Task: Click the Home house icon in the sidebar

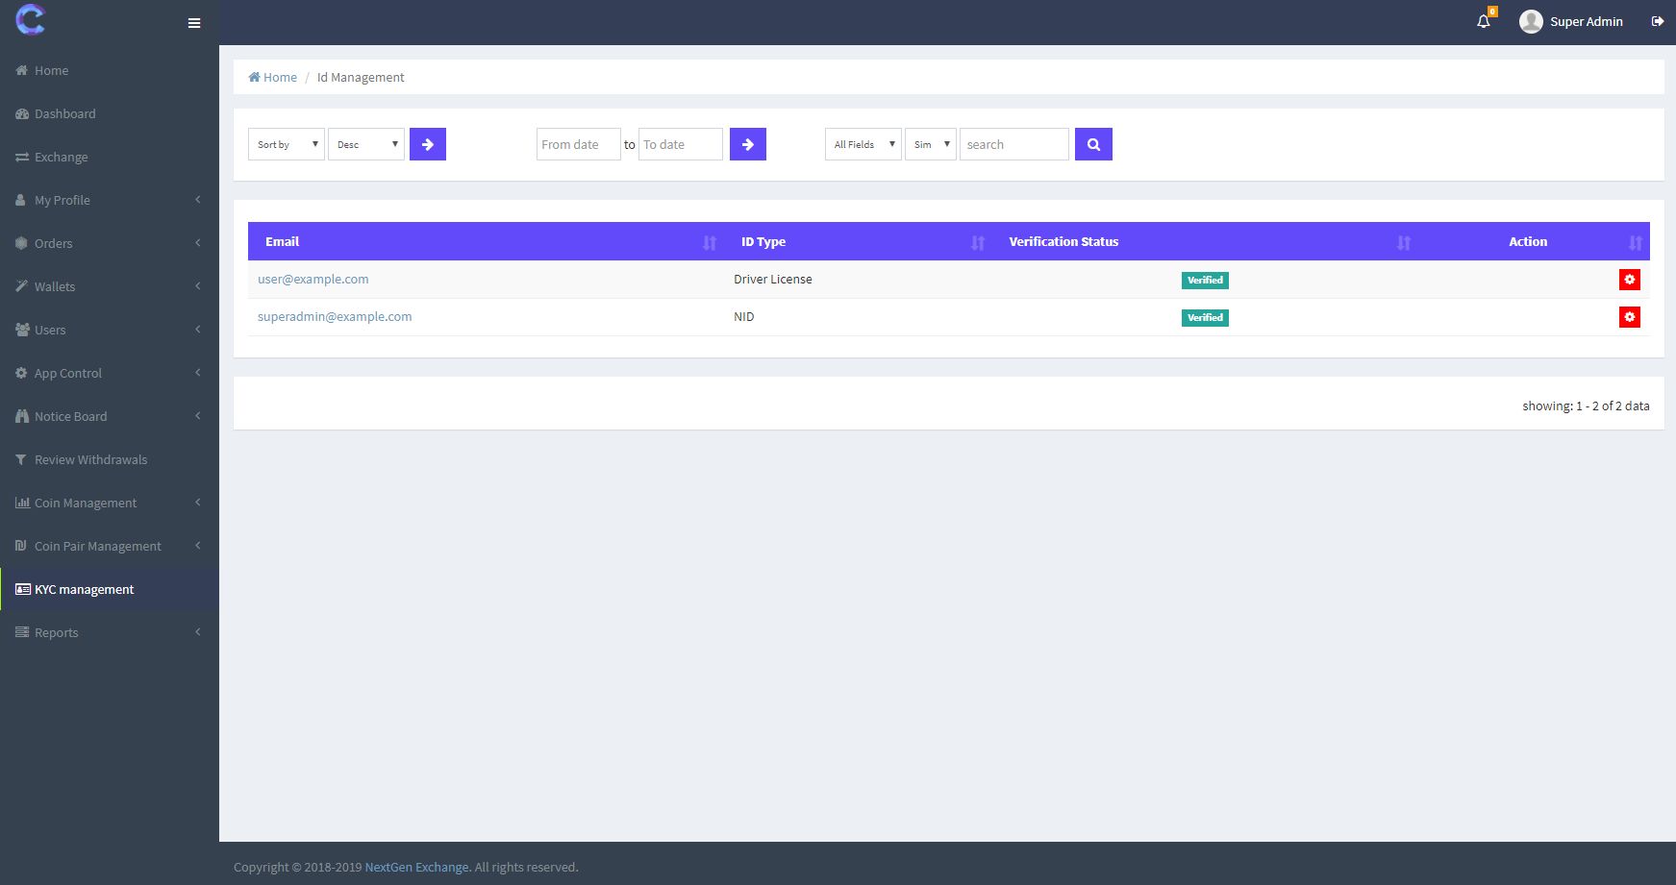Action: pyautogui.click(x=21, y=70)
